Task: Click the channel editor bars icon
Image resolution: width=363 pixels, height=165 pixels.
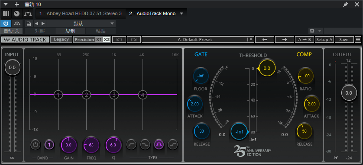Action: coord(6,14)
